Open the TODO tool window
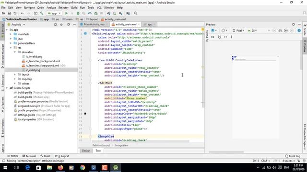Image resolution: width=307 pixels, height=172 pixels. click(x=12, y=156)
